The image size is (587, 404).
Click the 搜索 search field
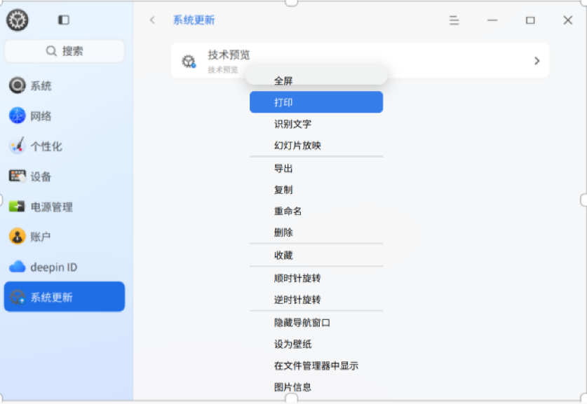65,51
